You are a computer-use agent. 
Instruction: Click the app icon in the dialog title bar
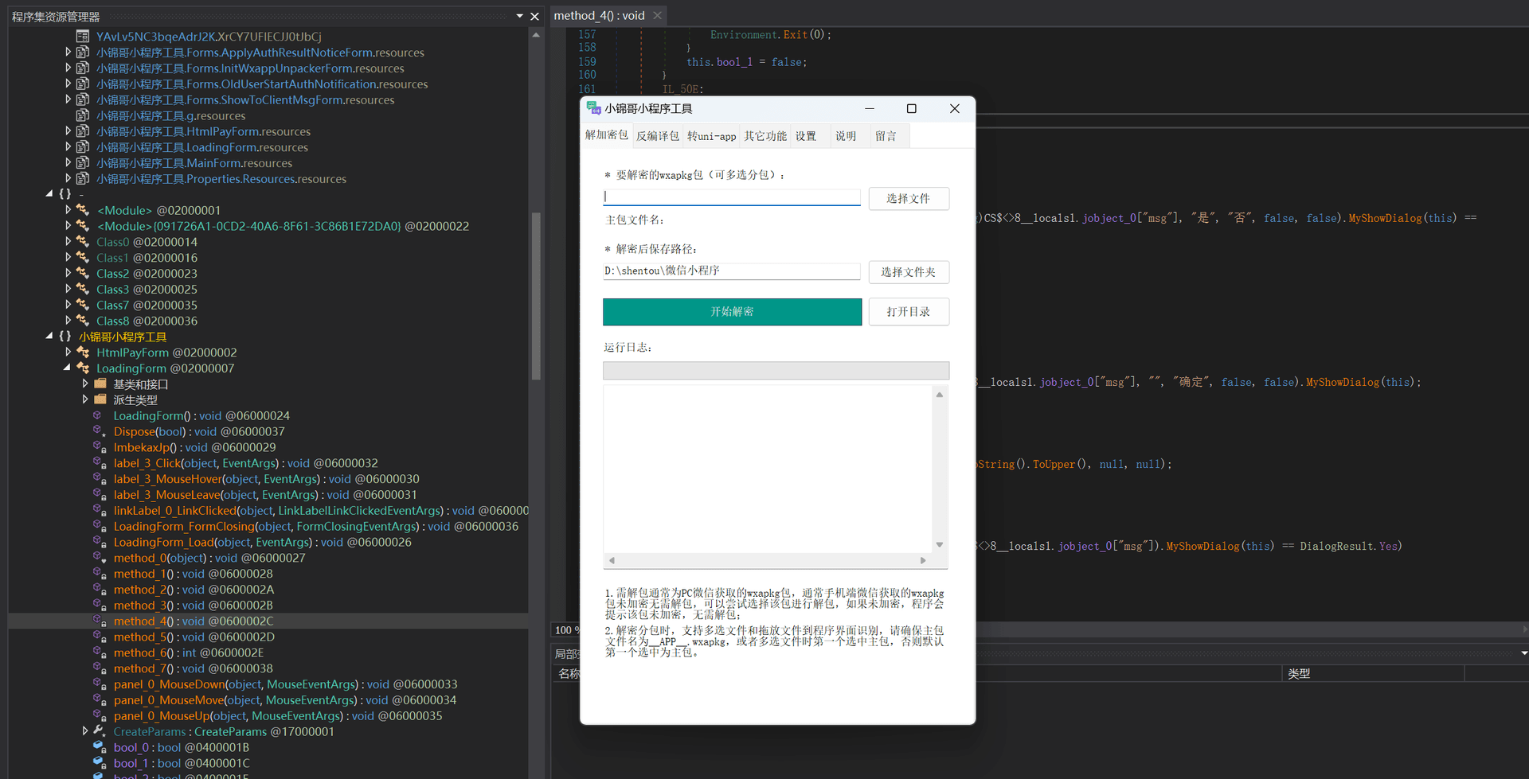point(593,108)
